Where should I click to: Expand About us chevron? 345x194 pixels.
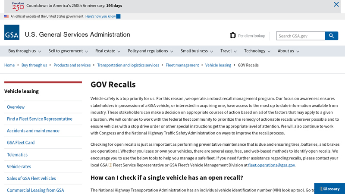click(298, 51)
